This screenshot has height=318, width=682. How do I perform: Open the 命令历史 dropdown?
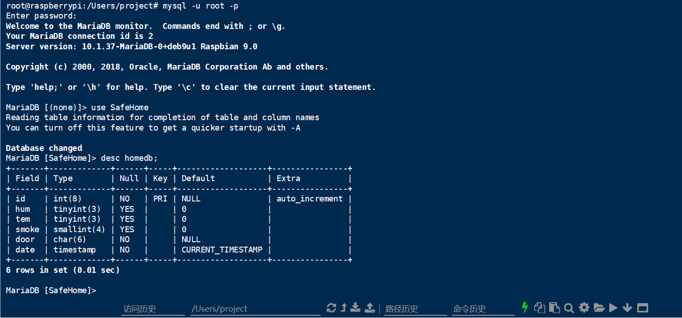[x=483, y=309]
